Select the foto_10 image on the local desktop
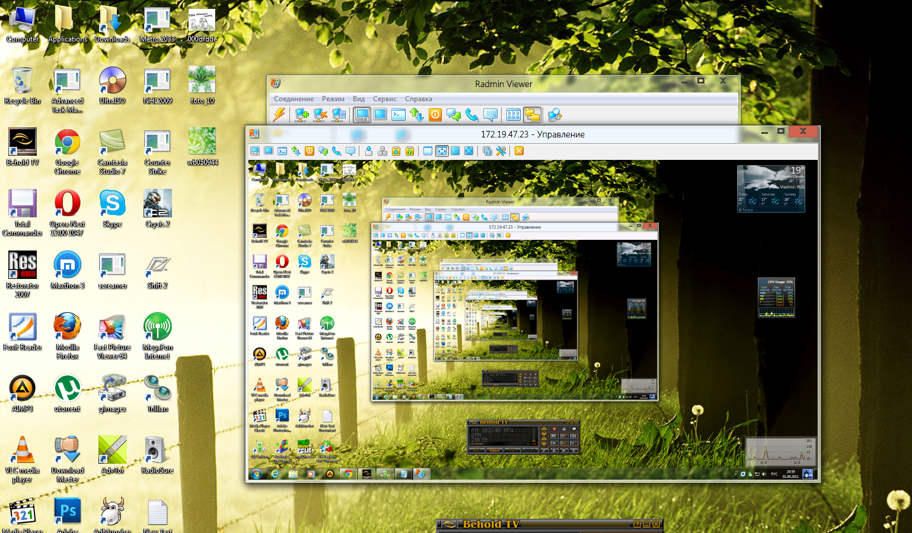This screenshot has width=912, height=533. 202,86
